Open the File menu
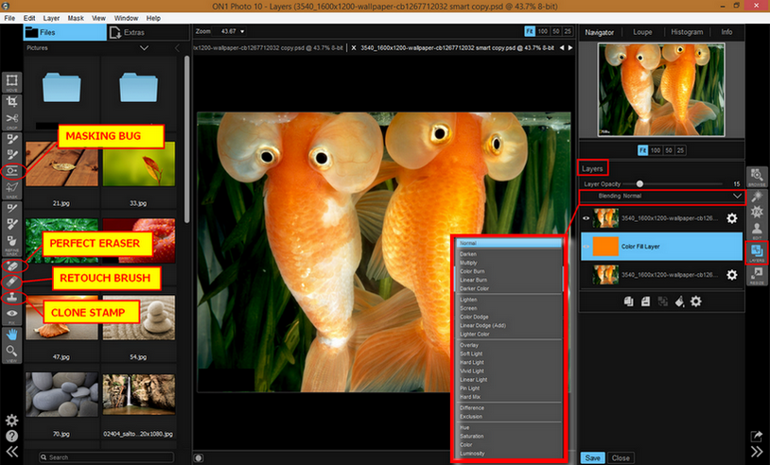 9,18
